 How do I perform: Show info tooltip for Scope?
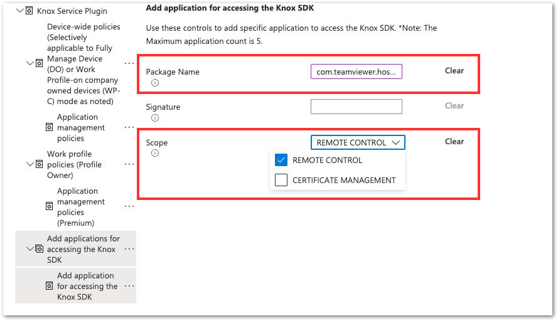(155, 153)
